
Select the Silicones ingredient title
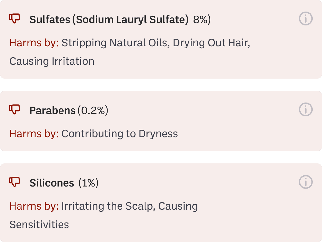tap(52, 183)
